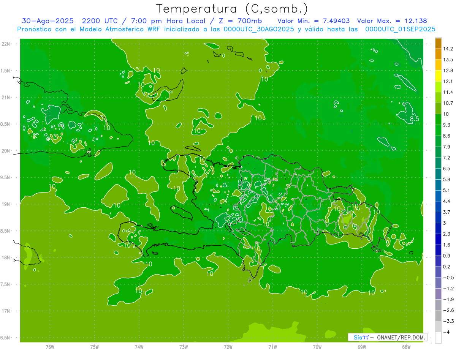Click the '72W' longitude axis label
The height and width of the screenshot is (352, 456).
(228, 347)
